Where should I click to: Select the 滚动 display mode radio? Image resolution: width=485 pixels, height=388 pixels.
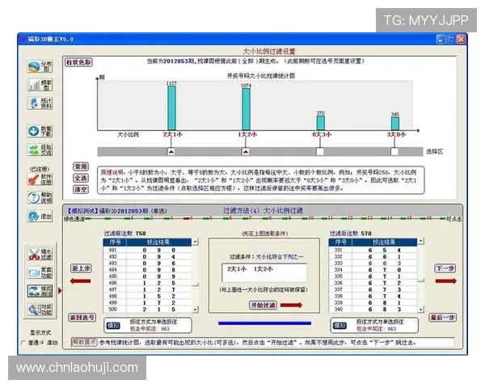tap(42, 343)
